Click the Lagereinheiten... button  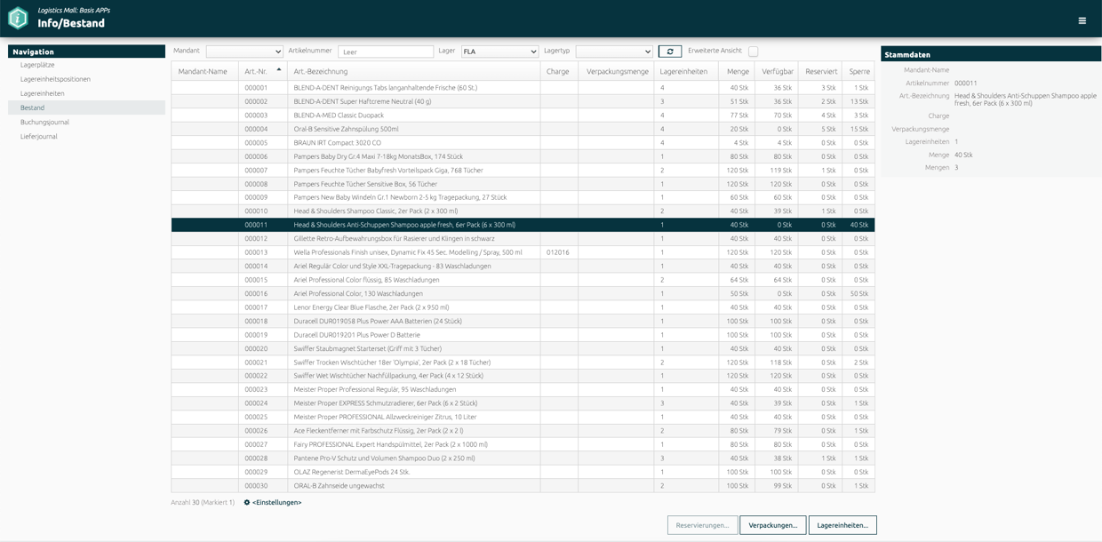[x=842, y=525]
